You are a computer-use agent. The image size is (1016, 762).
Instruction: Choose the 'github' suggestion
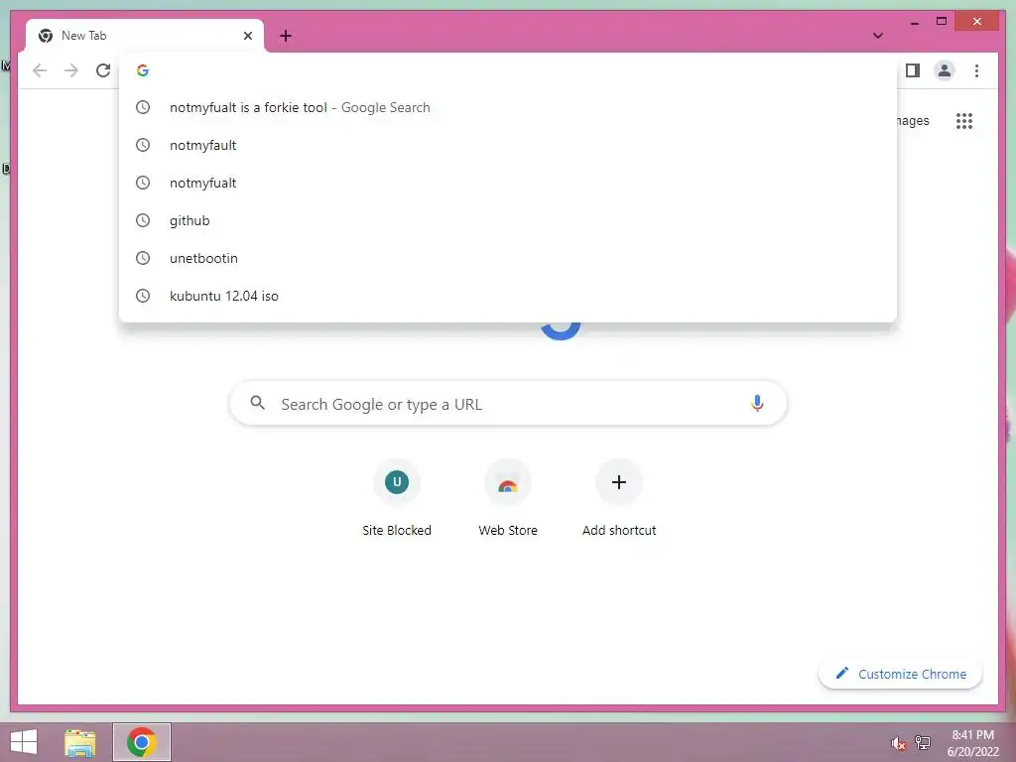[x=508, y=220]
